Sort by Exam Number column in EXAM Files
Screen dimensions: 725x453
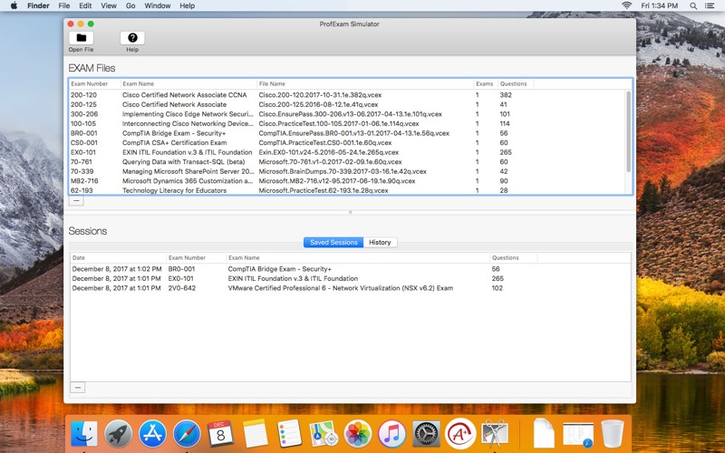click(x=95, y=83)
